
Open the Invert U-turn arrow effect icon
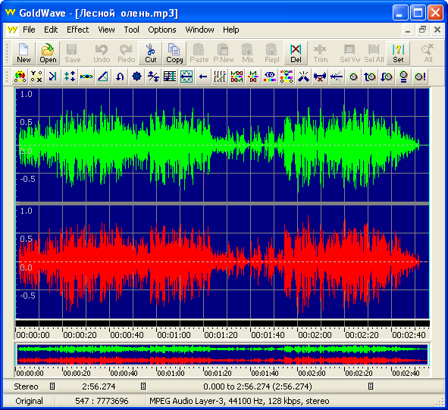click(120, 77)
